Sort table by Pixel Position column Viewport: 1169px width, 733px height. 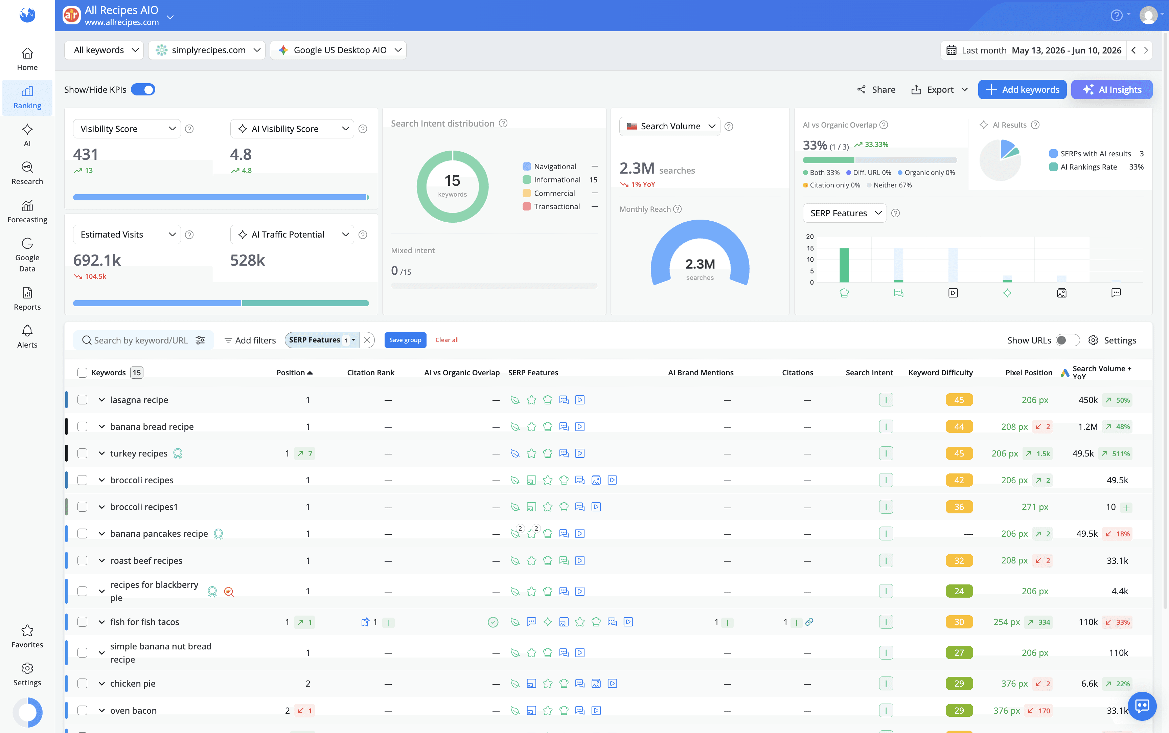pos(1029,372)
